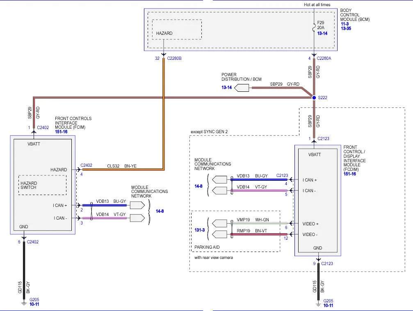
Task: Click GND terminal in FCDIM
Action: click(x=317, y=248)
